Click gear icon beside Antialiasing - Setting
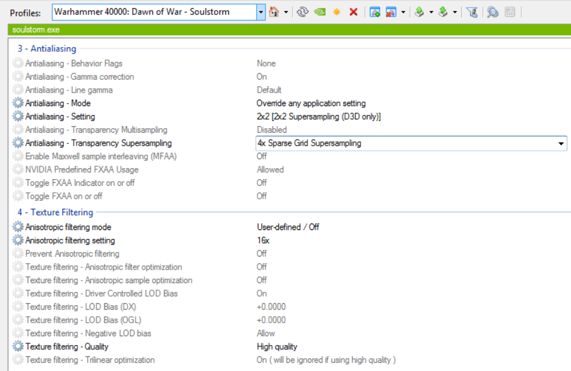 [18, 117]
